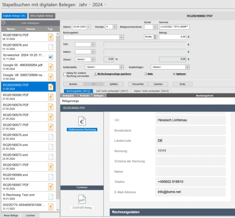235x218 pixels.
Task: Click the PDF icon of RG20190578.PDF
Action: 51,117
